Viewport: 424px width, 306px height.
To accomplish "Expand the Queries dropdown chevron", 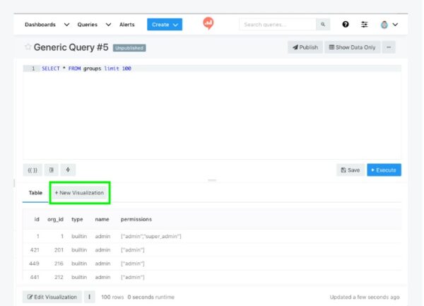I will (108, 25).
